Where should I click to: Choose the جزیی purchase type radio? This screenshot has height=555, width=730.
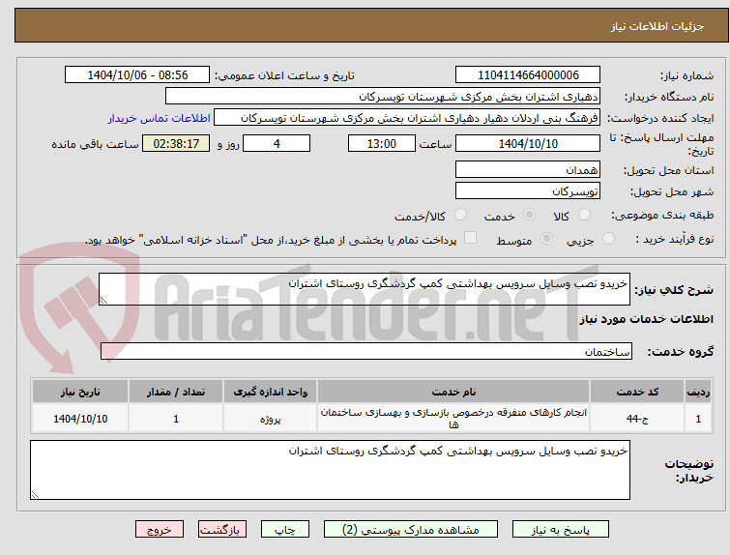tap(608, 239)
